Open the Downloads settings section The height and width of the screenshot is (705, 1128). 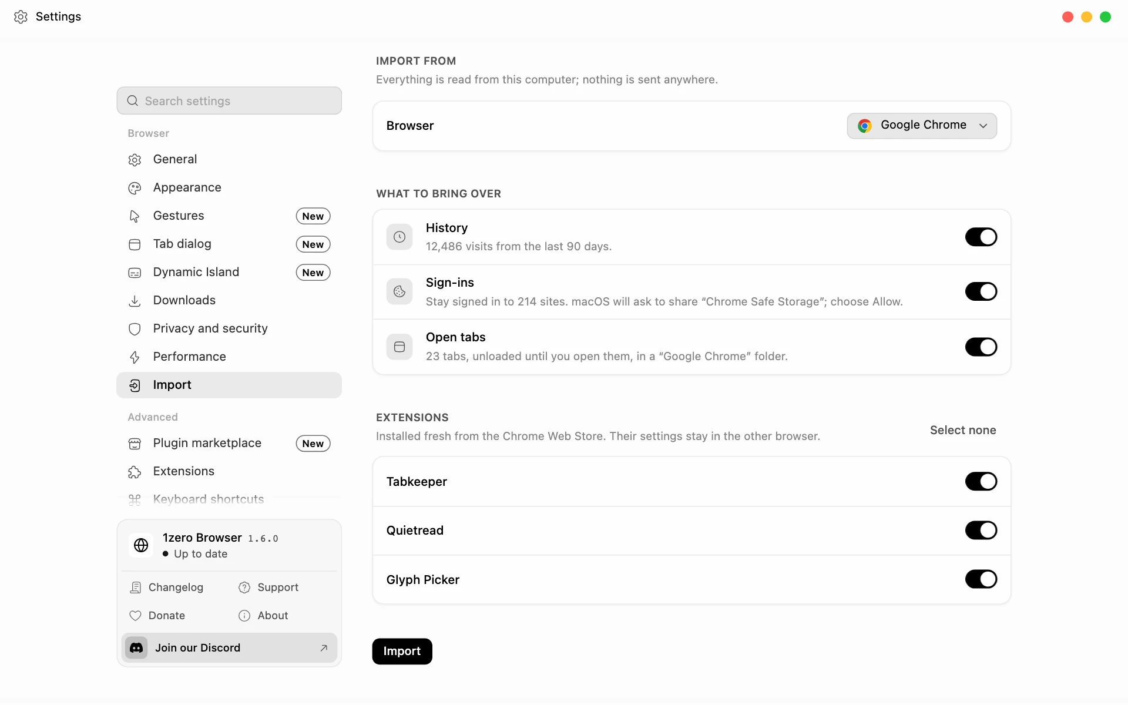pos(229,300)
